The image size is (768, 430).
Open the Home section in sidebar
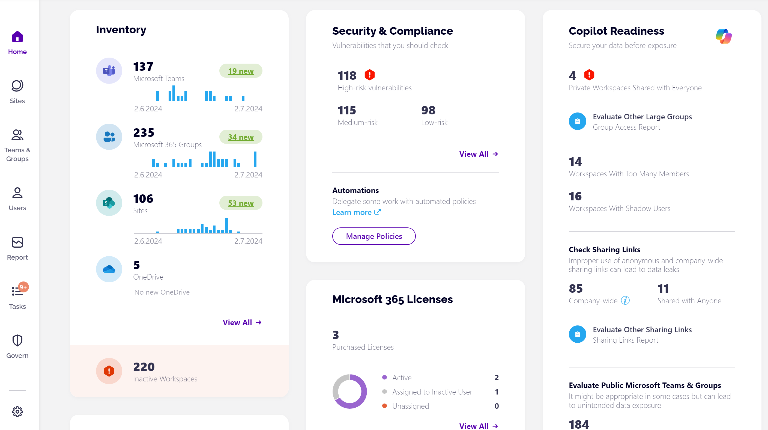17,43
